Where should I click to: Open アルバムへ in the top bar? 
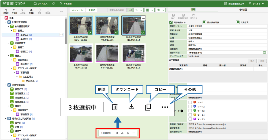click(x=41, y=4)
